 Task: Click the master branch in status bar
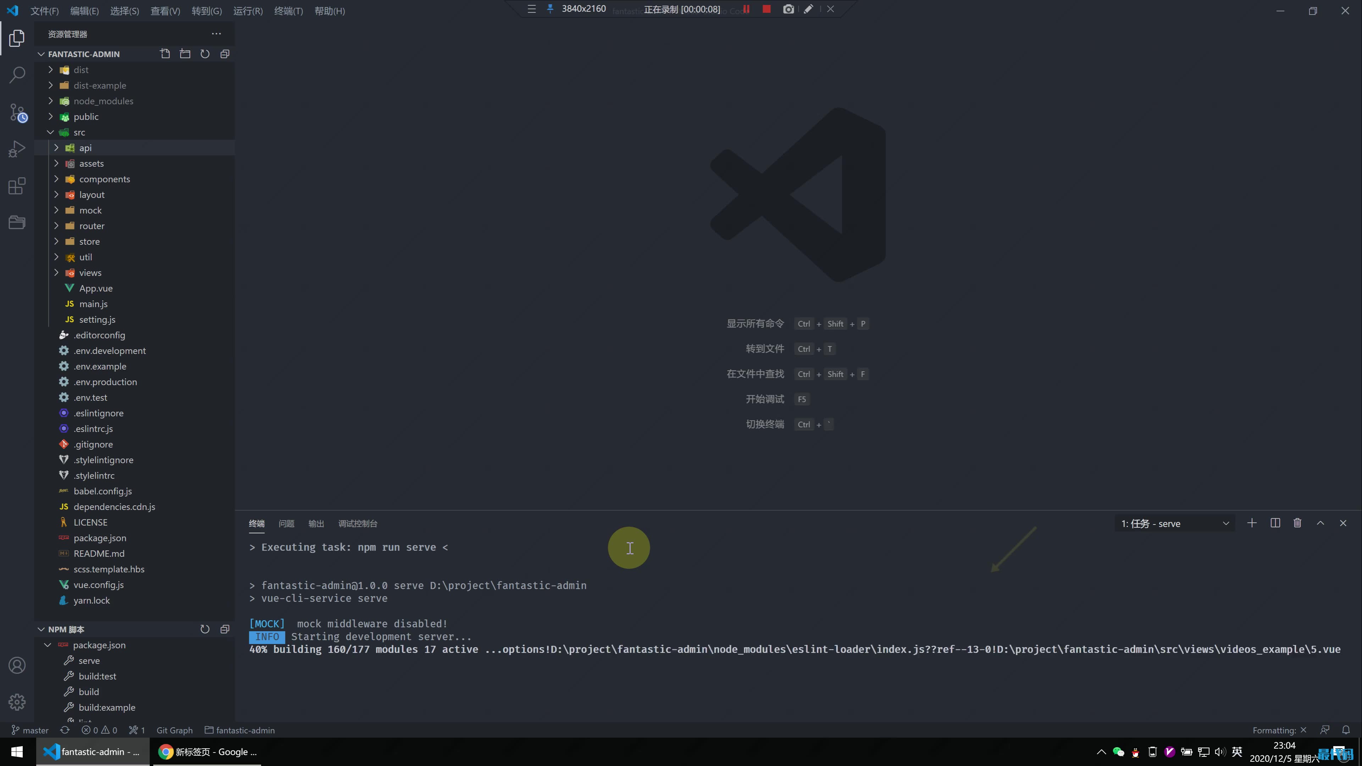(x=30, y=730)
